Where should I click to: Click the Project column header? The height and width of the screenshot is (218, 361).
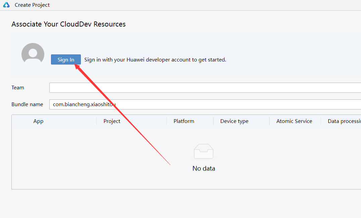pos(112,121)
